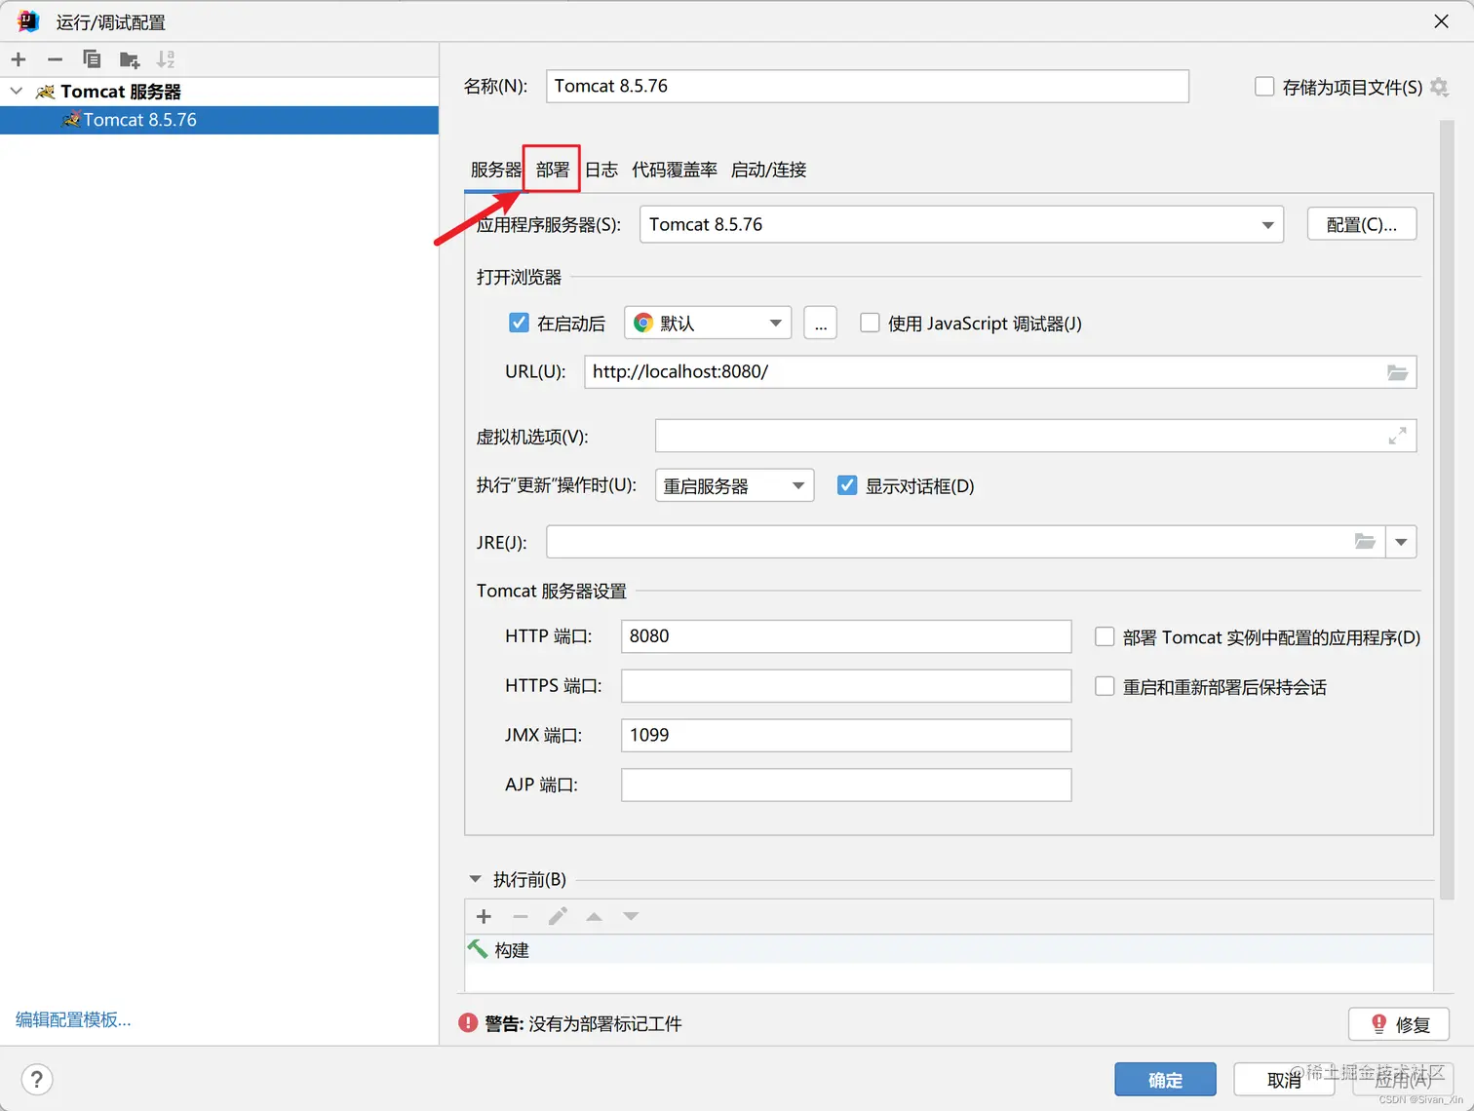Add a new run configuration
1474x1111 pixels.
(x=19, y=59)
